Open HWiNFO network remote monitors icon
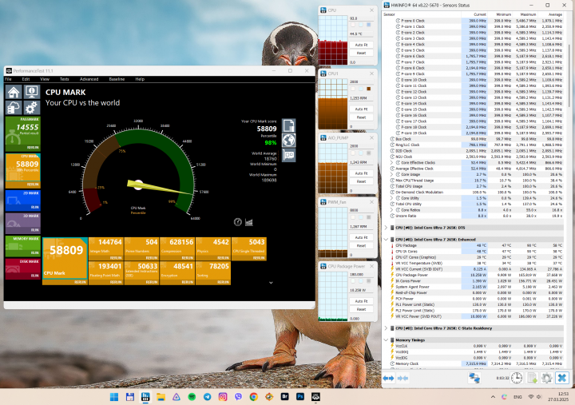This screenshot has width=575, height=405. [474, 378]
